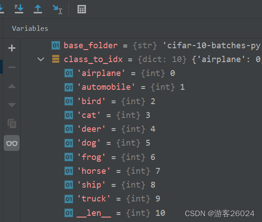The image size is (262, 222).
Task: Click the type icon beside 'frog'
Action: click(x=69, y=157)
